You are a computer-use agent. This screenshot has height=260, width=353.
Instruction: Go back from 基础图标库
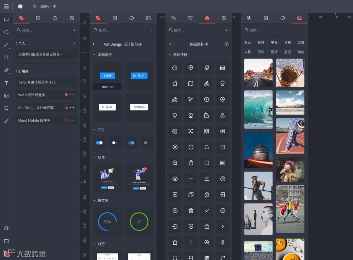pos(171,44)
